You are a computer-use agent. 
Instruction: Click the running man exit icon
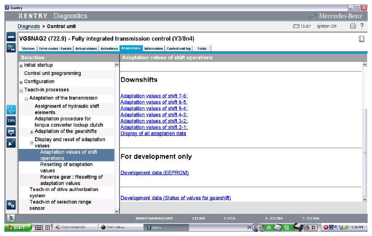[11, 219]
